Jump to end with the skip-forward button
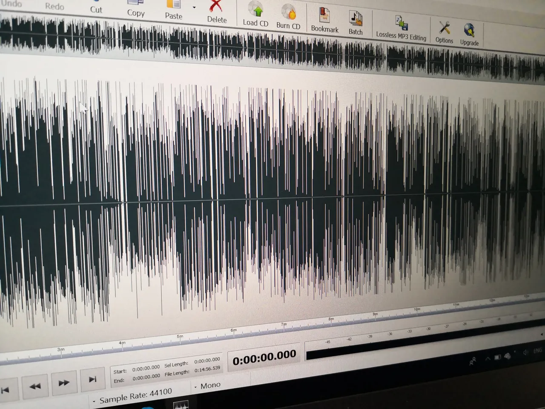The image size is (545, 409). 92,379
